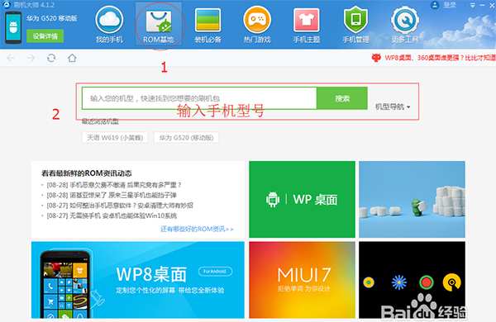Open news 手机恶意欠费不缴清 article

[x=114, y=185]
